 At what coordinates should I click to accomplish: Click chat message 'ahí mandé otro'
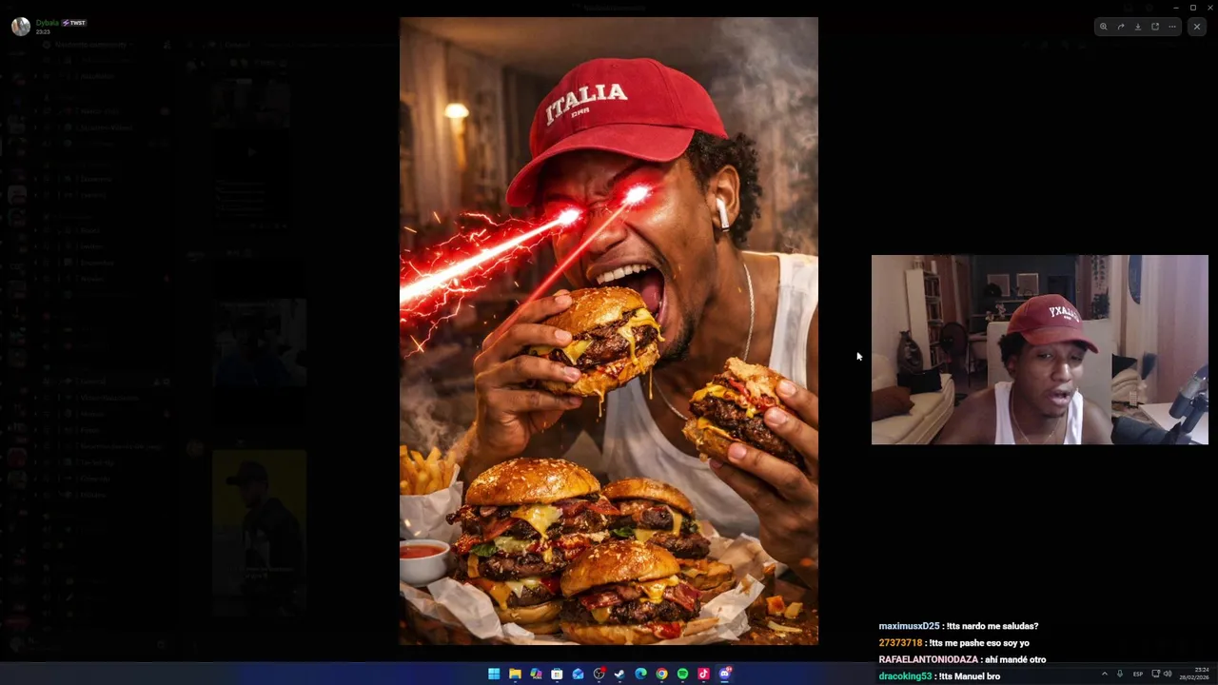coord(1016,659)
